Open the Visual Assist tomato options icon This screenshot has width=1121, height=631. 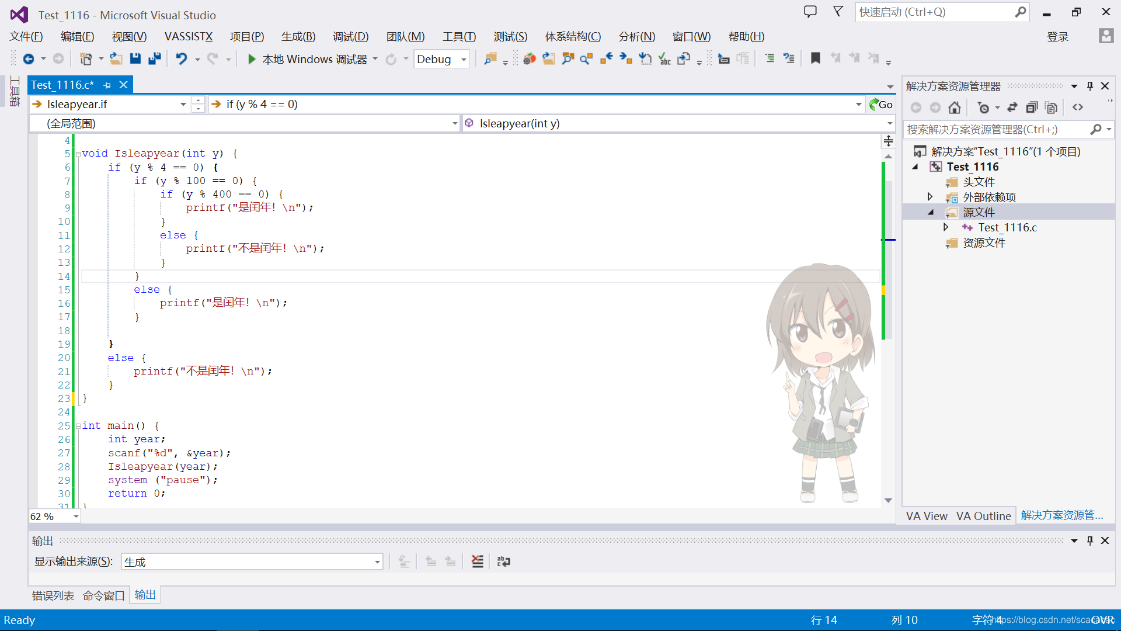coord(530,59)
